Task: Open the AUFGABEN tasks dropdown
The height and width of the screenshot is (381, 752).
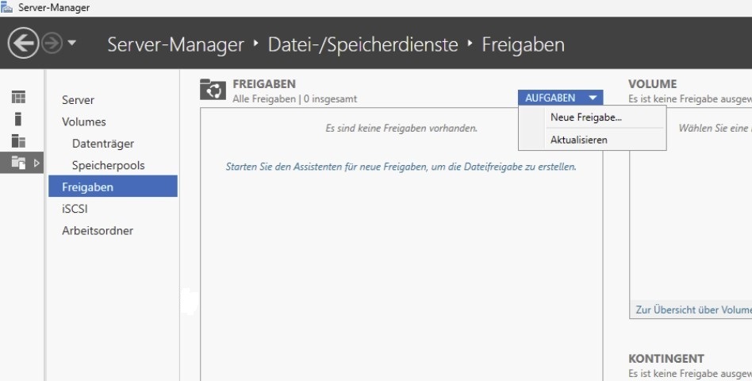Action: click(560, 98)
